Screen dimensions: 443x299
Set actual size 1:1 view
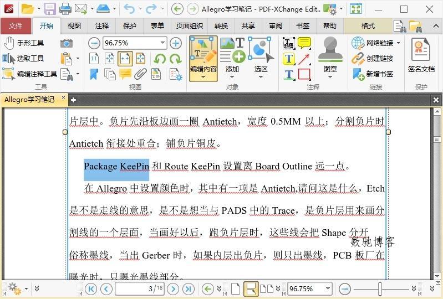click(x=94, y=58)
